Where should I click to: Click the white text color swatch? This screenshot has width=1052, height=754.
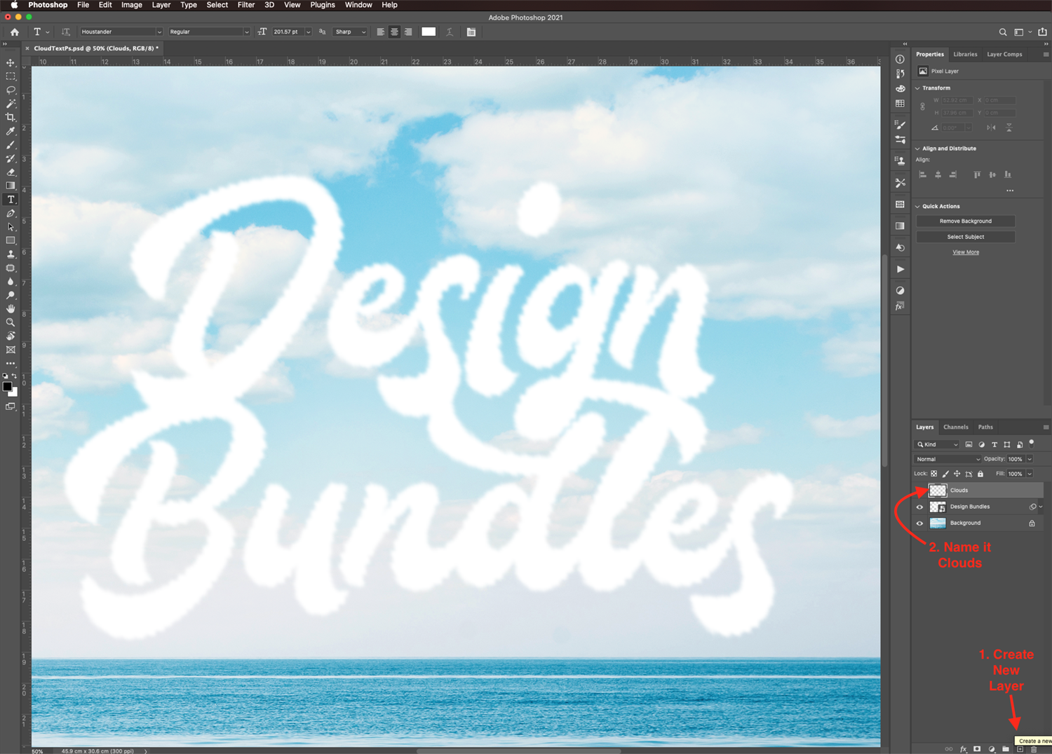[x=429, y=32]
